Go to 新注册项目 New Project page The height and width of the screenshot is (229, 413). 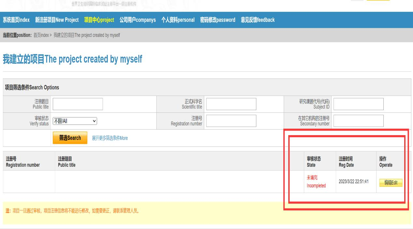click(x=57, y=20)
